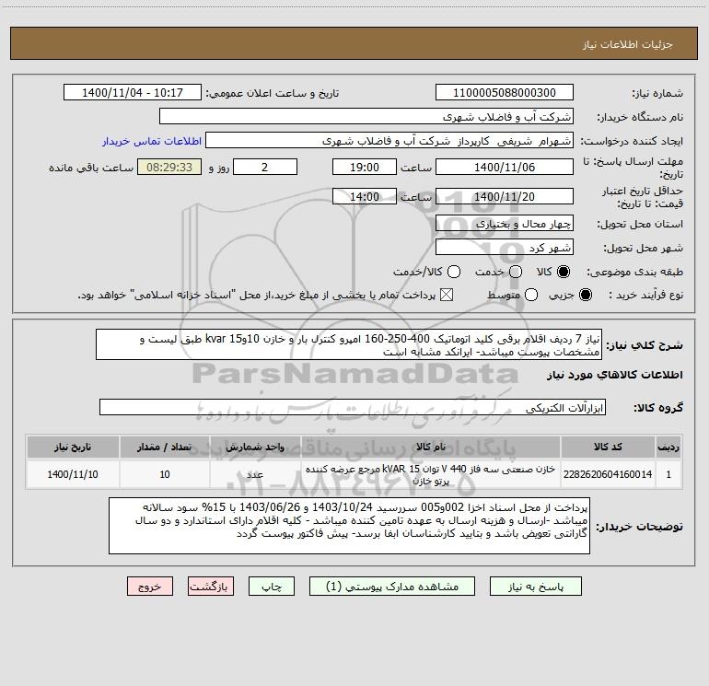Click the product name cell خازن صنعتی سه فاز
Screen dimensions: 709x686
click(431, 474)
